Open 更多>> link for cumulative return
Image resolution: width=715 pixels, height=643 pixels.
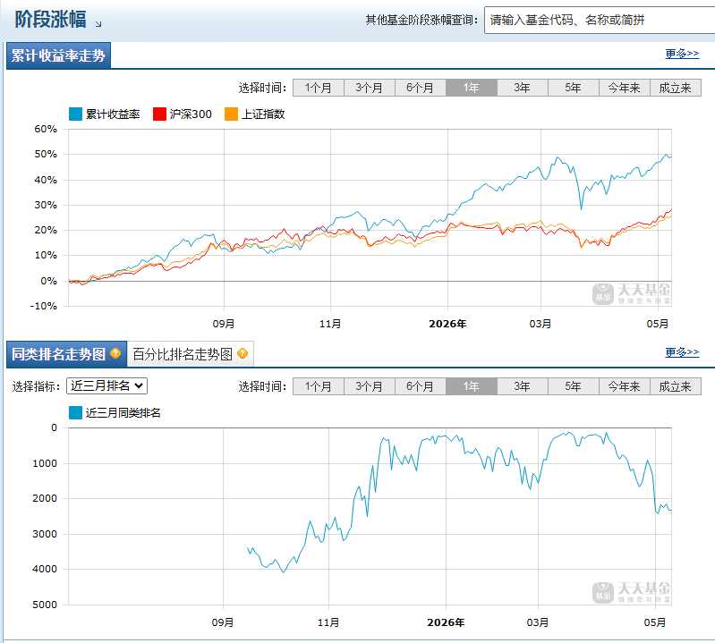coord(682,54)
